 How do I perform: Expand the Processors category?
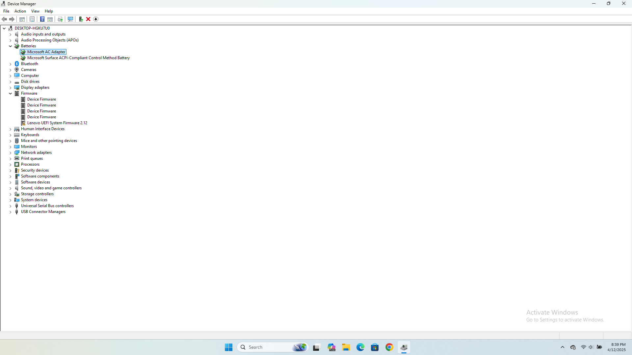11,164
